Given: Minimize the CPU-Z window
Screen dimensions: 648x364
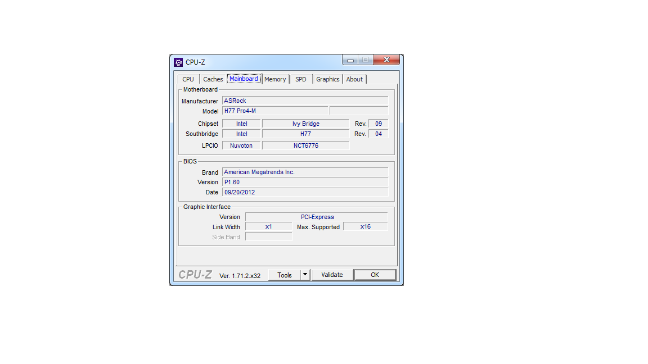Looking at the screenshot, I should click(350, 60).
